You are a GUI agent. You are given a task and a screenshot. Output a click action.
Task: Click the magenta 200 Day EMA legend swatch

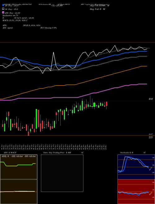[x=3, y=12]
